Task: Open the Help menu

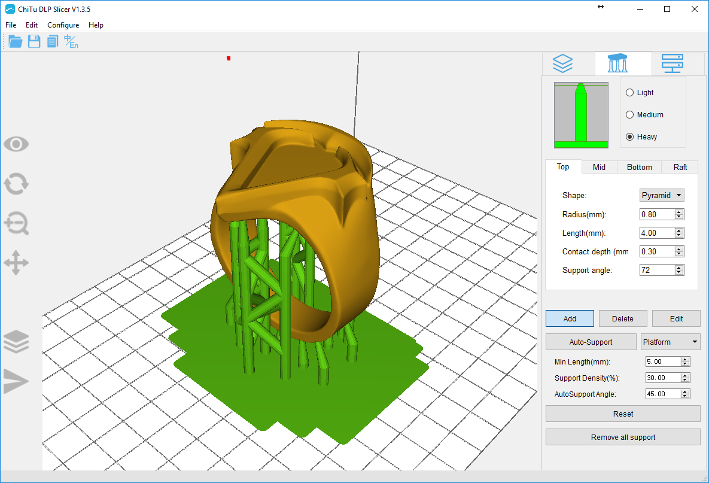Action: pyautogui.click(x=96, y=25)
